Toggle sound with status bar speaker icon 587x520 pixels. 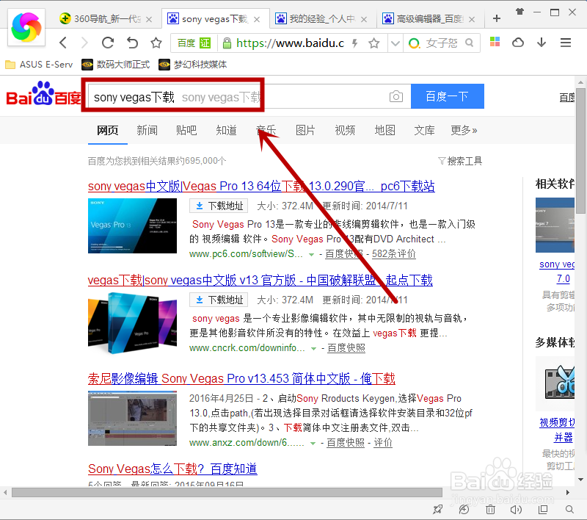tap(516, 509)
